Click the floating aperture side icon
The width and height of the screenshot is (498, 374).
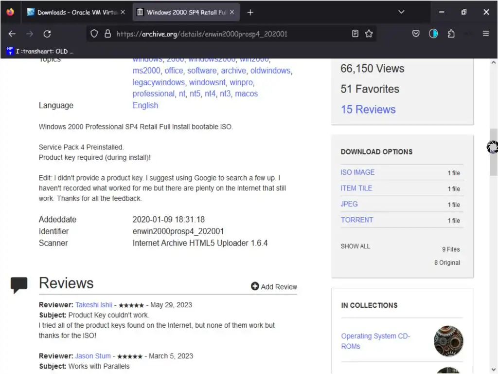[x=492, y=147]
